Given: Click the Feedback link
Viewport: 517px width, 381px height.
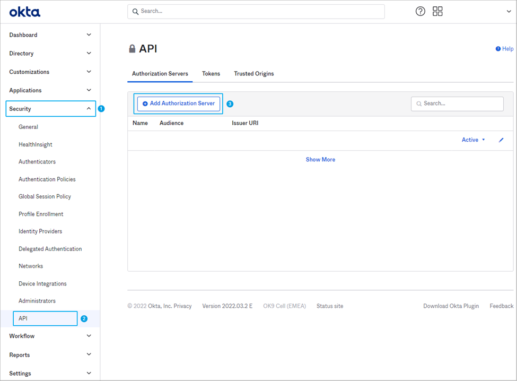Looking at the screenshot, I should (x=501, y=306).
